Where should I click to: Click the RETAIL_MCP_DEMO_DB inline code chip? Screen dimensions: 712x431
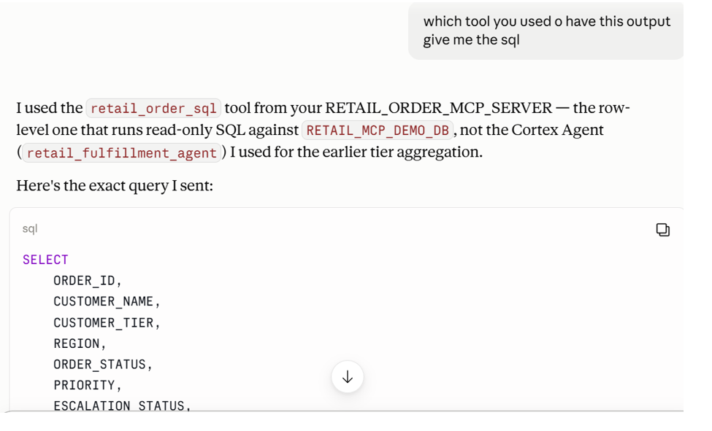coord(378,131)
